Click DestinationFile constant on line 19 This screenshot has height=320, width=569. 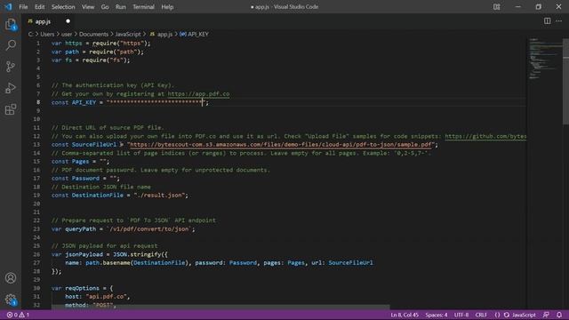click(97, 196)
